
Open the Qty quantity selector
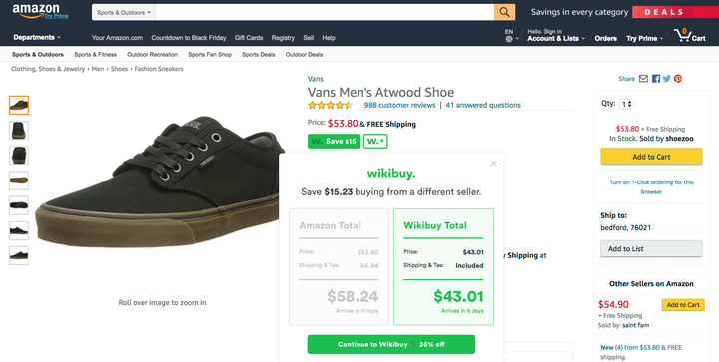coord(625,104)
